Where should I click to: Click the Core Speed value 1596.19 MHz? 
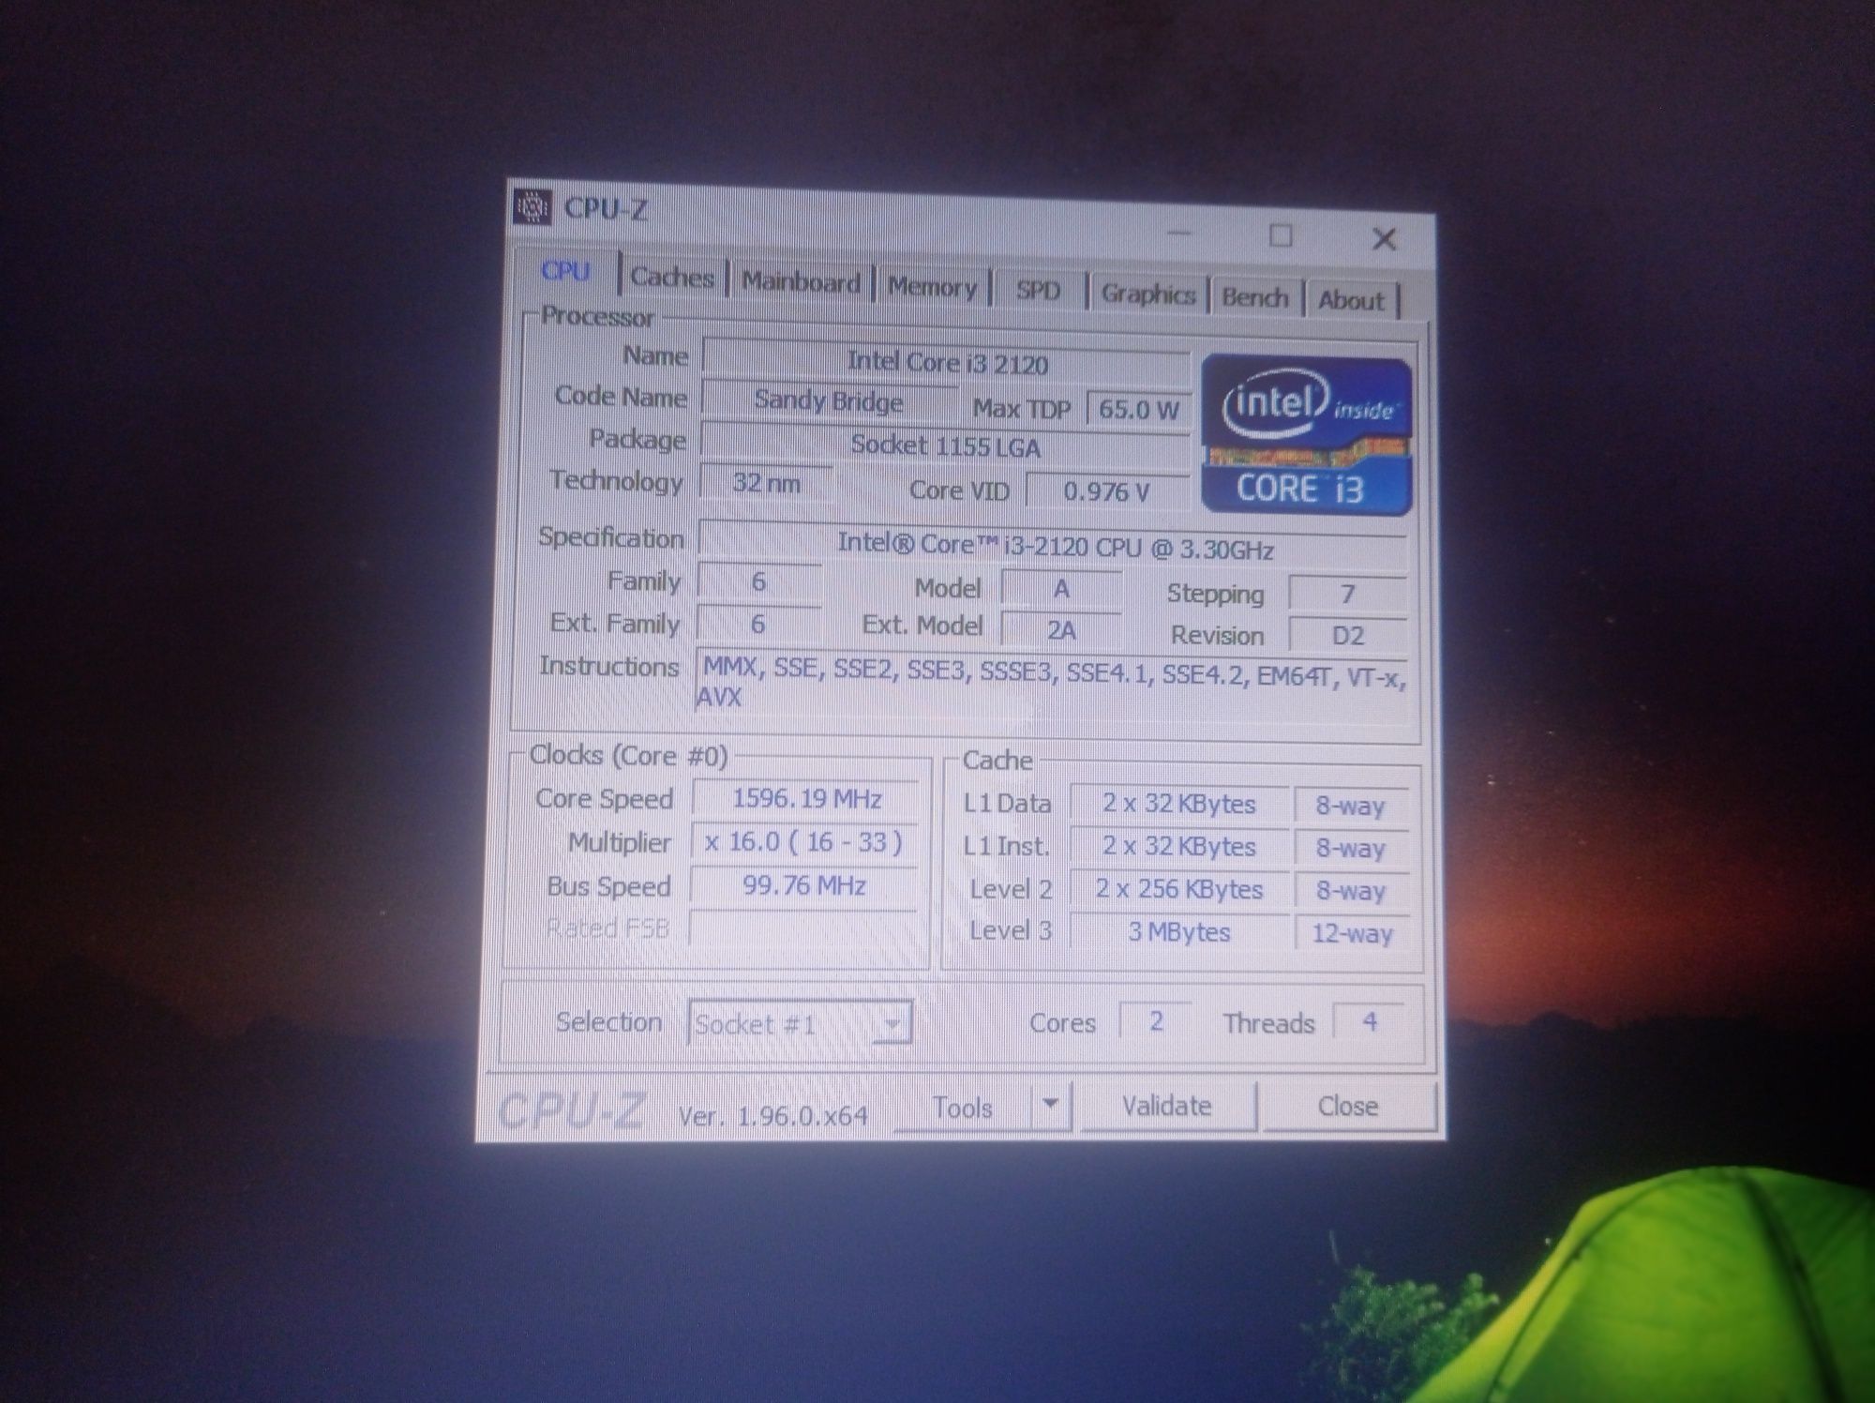(806, 799)
